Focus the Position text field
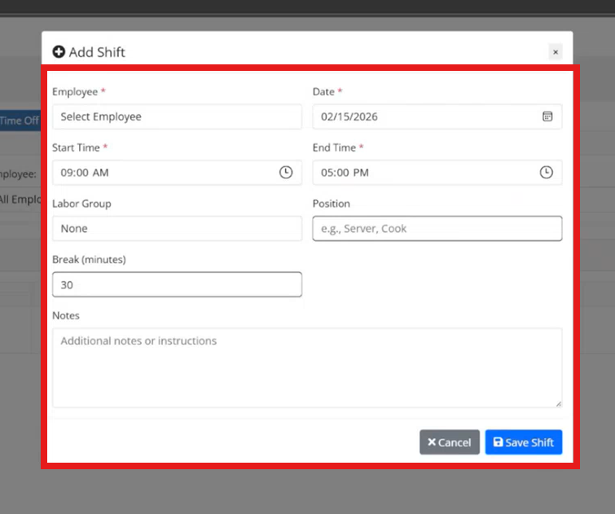Viewport: 615px width, 514px height. pyautogui.click(x=437, y=229)
